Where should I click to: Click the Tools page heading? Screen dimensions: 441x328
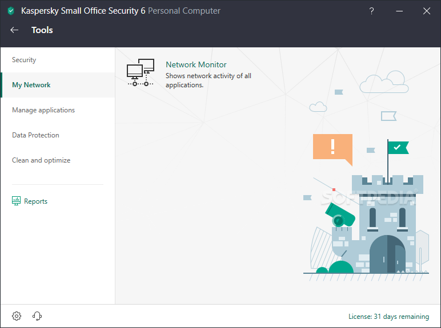tap(42, 30)
